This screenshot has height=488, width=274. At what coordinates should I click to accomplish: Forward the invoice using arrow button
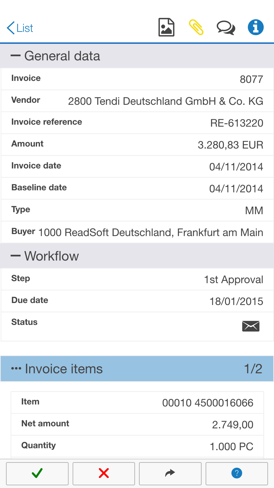coord(170,473)
